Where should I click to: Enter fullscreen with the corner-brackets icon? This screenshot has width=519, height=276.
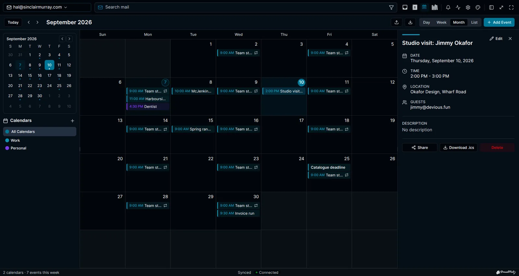point(511,7)
